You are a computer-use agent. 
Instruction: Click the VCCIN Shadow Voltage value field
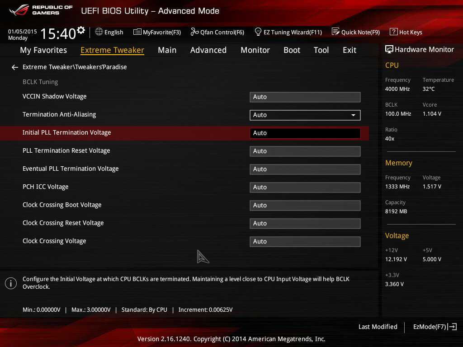coord(305,97)
